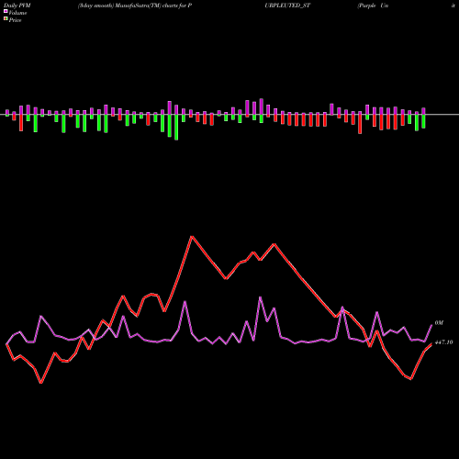Click the tallest green bar below the baseline
This screenshot has height=459, width=459.
pos(176,127)
